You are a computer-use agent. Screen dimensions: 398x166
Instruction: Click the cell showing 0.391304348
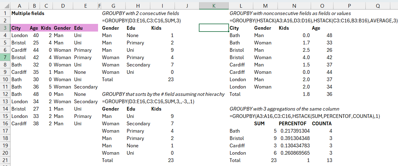point(295,138)
